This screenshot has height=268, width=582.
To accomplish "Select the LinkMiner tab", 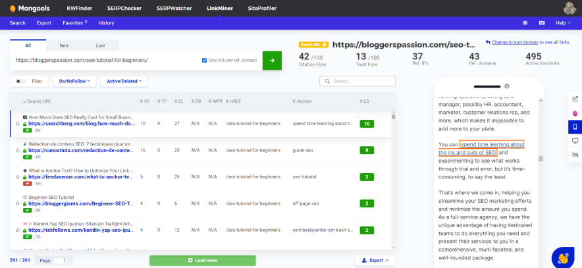I will pos(220,8).
